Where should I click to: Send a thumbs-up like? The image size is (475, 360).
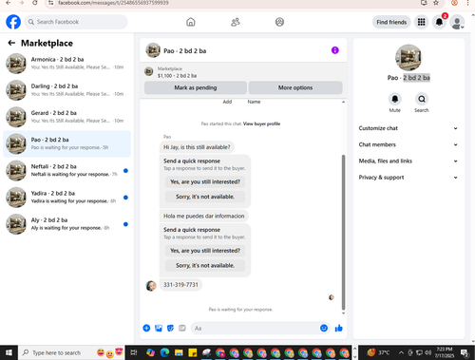(339, 328)
